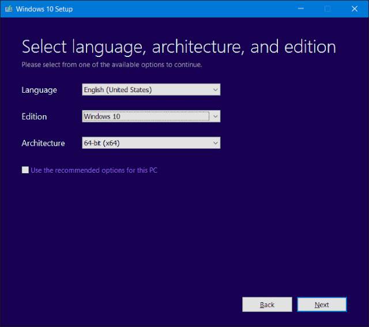Viewport: 369px width, 327px height.
Task: Click the Language field label
Action: pos(39,90)
